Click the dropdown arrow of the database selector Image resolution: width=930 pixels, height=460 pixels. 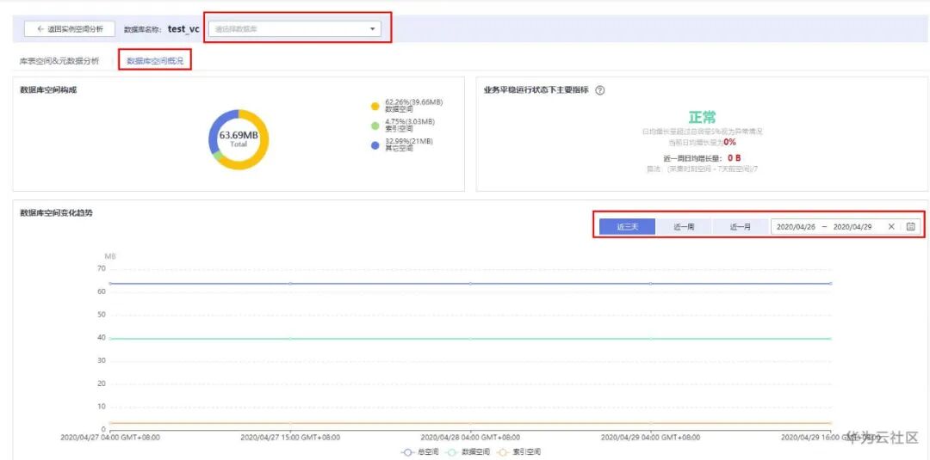[x=373, y=28]
